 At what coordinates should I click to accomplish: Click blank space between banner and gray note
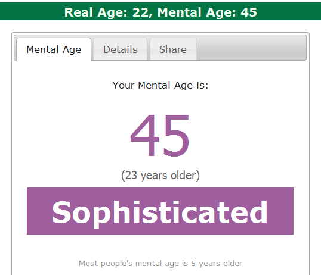coord(160,247)
